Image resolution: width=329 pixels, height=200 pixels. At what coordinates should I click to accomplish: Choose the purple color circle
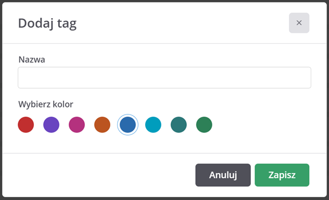tap(51, 125)
